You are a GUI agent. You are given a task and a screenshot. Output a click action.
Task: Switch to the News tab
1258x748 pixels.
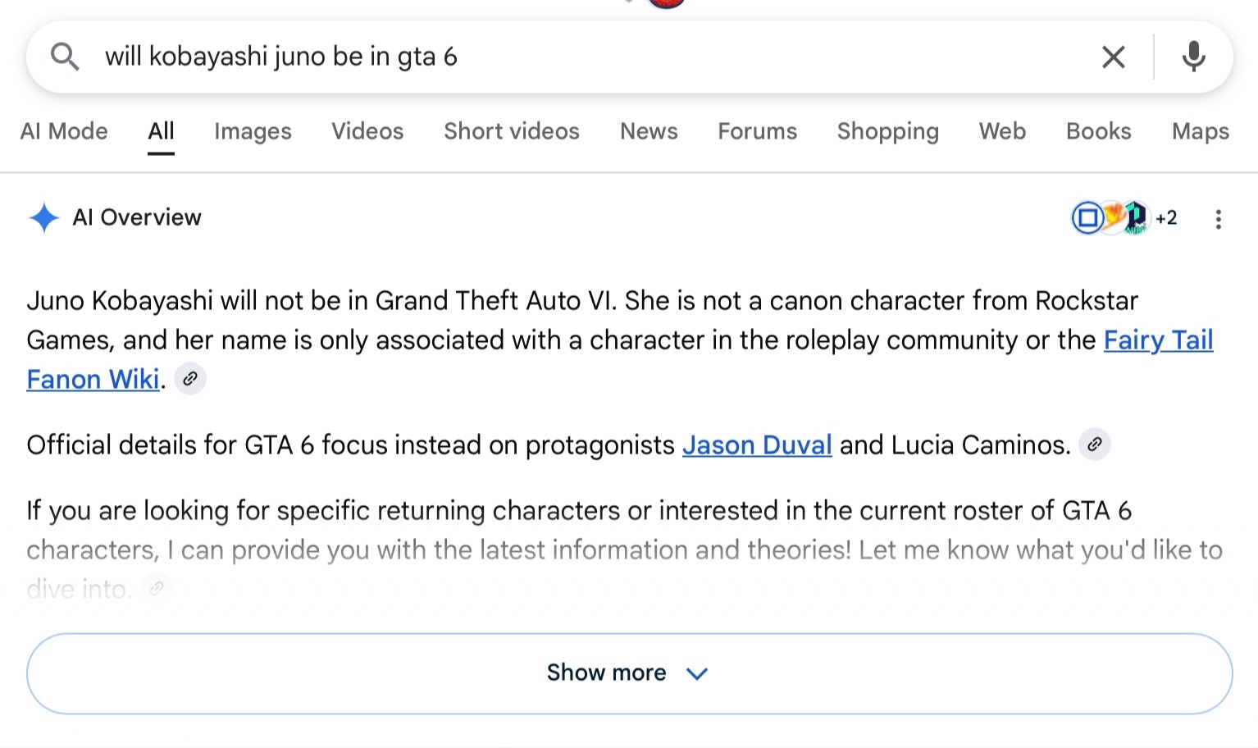[x=649, y=131]
